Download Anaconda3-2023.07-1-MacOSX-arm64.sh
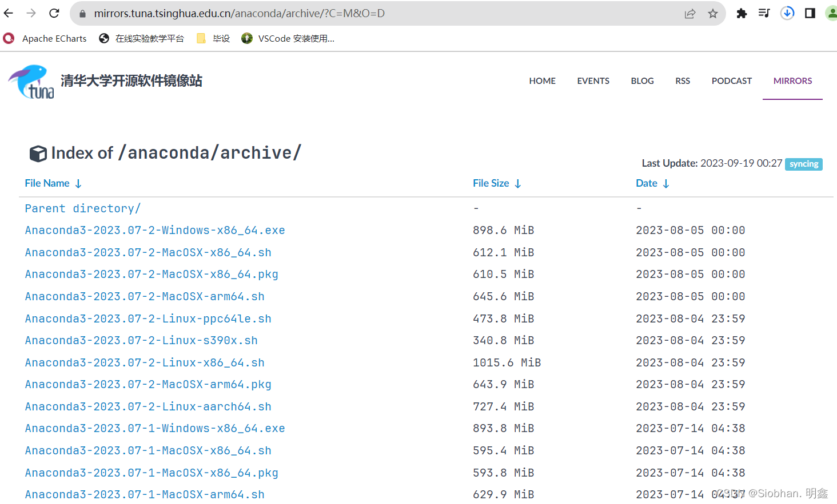The width and height of the screenshot is (837, 504). (145, 495)
